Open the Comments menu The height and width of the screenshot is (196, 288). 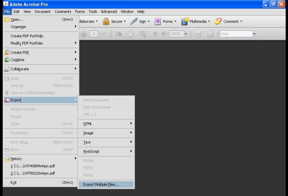pos(63,12)
